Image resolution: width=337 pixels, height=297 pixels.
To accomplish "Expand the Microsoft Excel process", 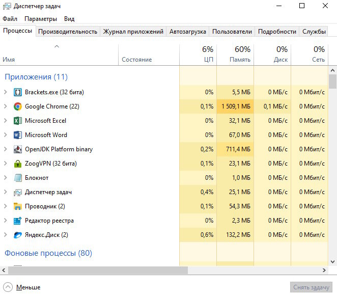I will [x=6, y=121].
